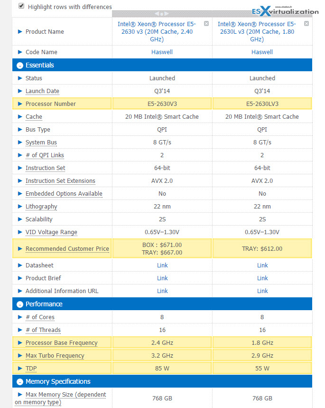Click the TDP label
Viewport: 325px width, 408px height.
31,368
